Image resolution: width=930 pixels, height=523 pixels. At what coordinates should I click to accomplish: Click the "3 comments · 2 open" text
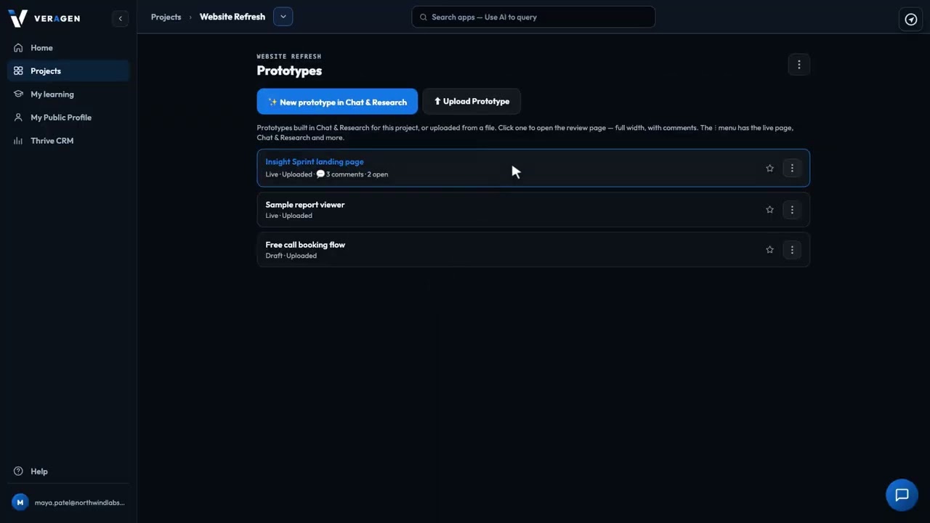(357, 174)
